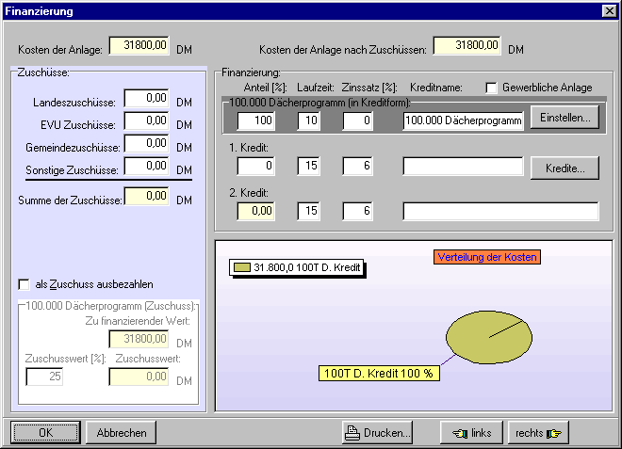Click the olive legend color swatch

[x=242, y=267]
